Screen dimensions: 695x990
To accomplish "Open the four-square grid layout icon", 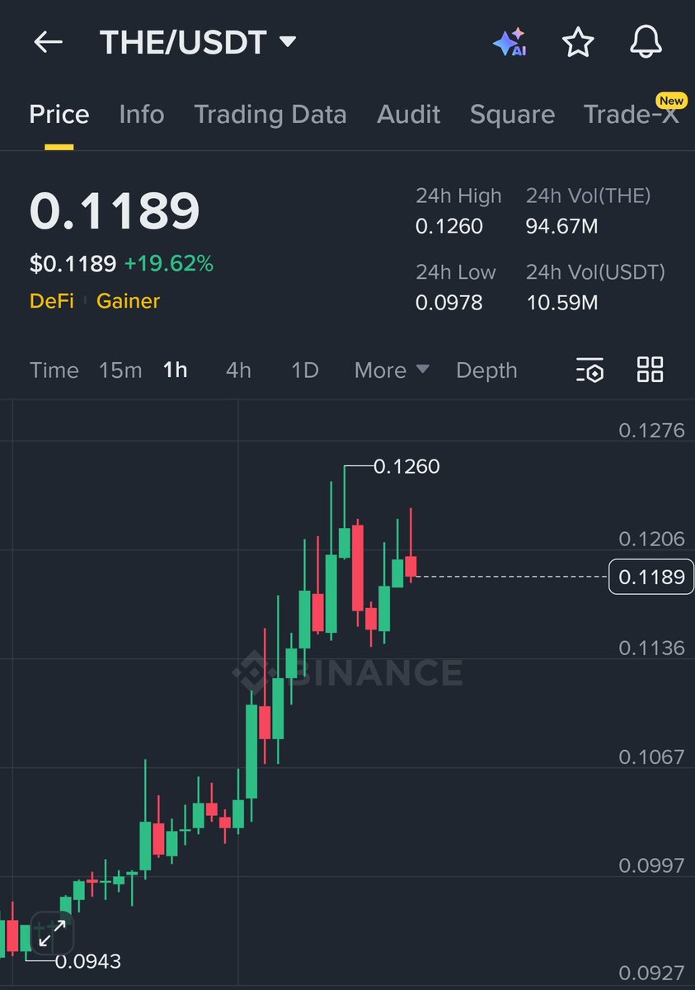I will pos(650,370).
